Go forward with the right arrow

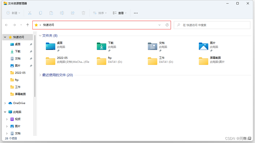14,25
